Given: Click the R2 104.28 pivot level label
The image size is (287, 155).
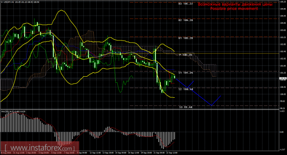Looking at the screenshot, I should pyautogui.click(x=186, y=20).
